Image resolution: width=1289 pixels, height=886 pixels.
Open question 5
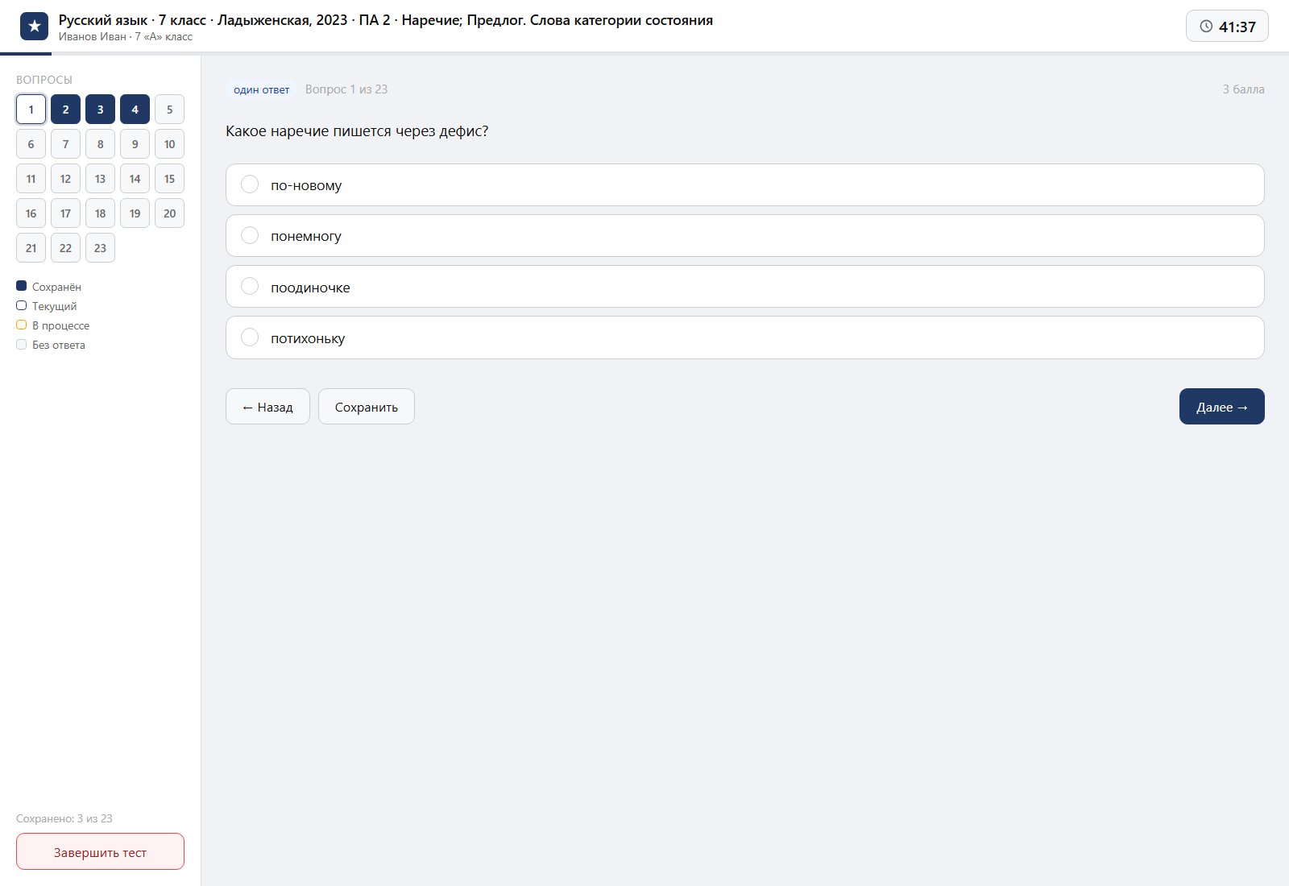[169, 110]
